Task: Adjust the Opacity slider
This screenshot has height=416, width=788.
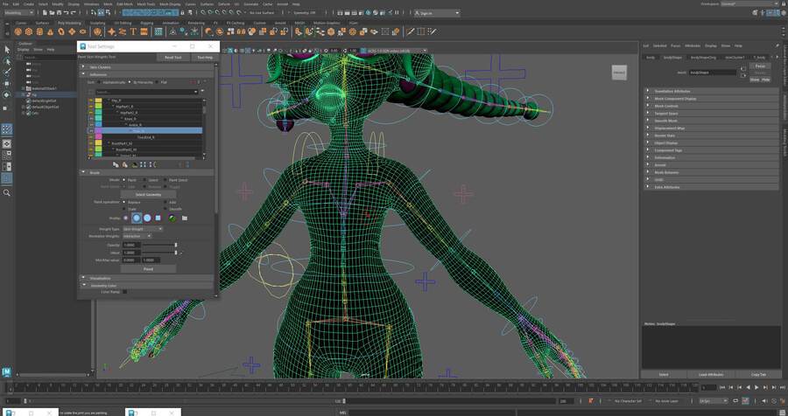Action: [x=159, y=245]
